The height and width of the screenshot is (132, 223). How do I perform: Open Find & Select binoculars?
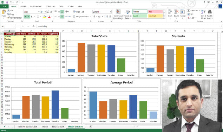pyautogui.click(x=210, y=14)
